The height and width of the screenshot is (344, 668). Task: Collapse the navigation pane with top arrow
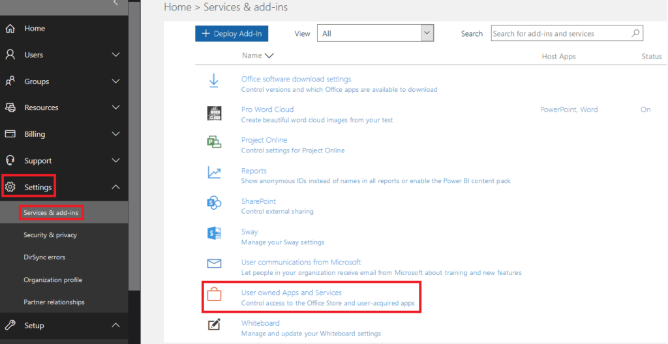point(115,3)
